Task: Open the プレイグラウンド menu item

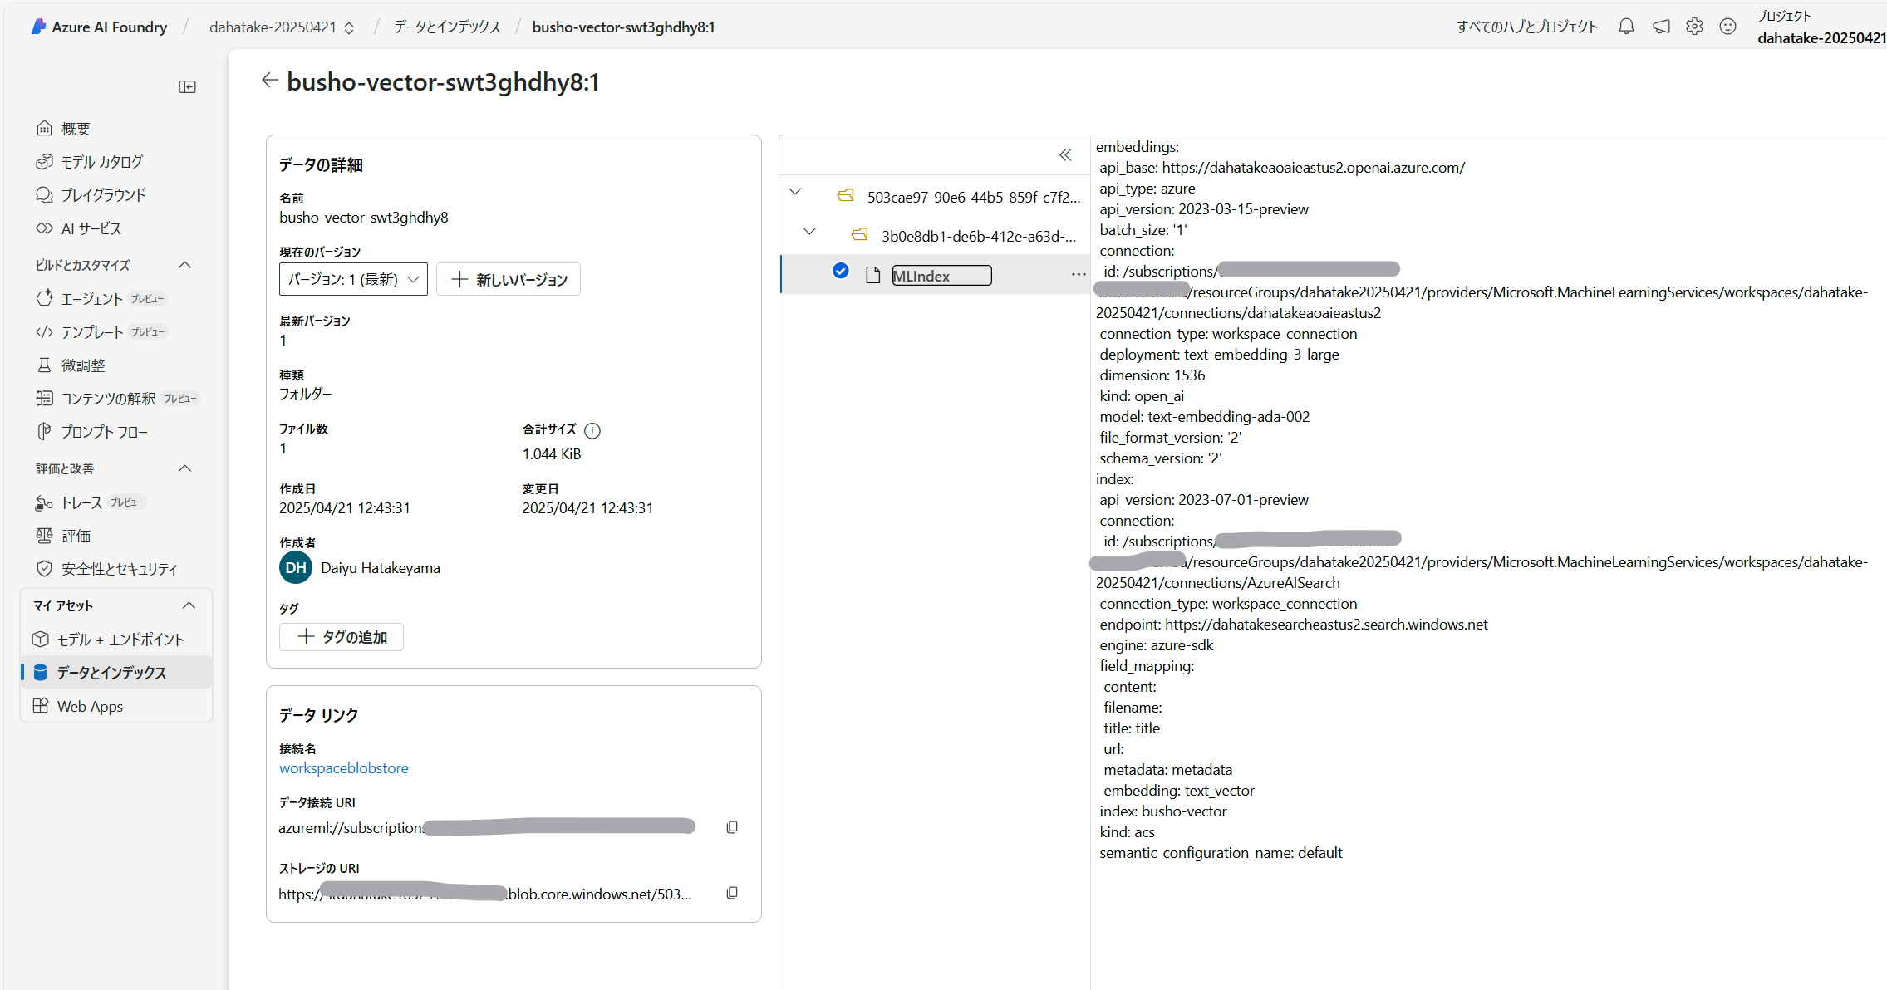Action: [103, 195]
